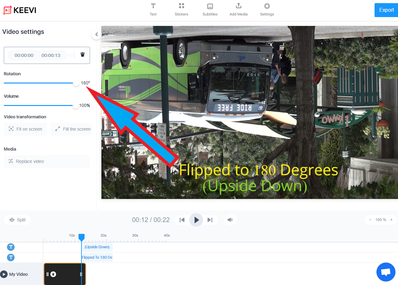Screen dimensions: 398x285
Task: Click the KEEVI logo
Action: tap(20, 10)
